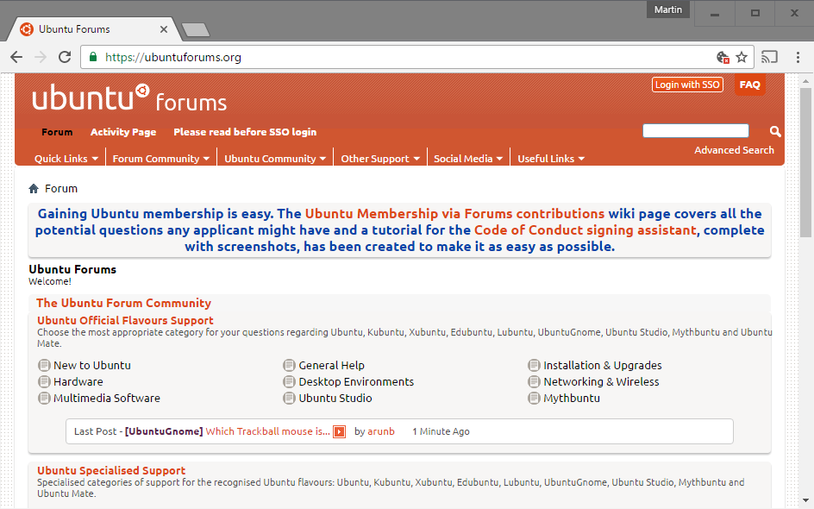
Task: Click the forum icon next to Installation & Upgrades
Action: 535,365
